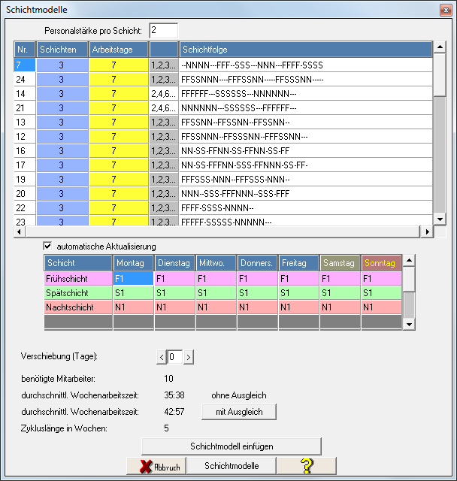Click right arrow of the horizontal scrollbar

coord(427,232)
